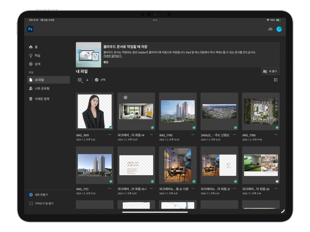
Task: Open more options for IMG_1790
Action: pos(193,135)
